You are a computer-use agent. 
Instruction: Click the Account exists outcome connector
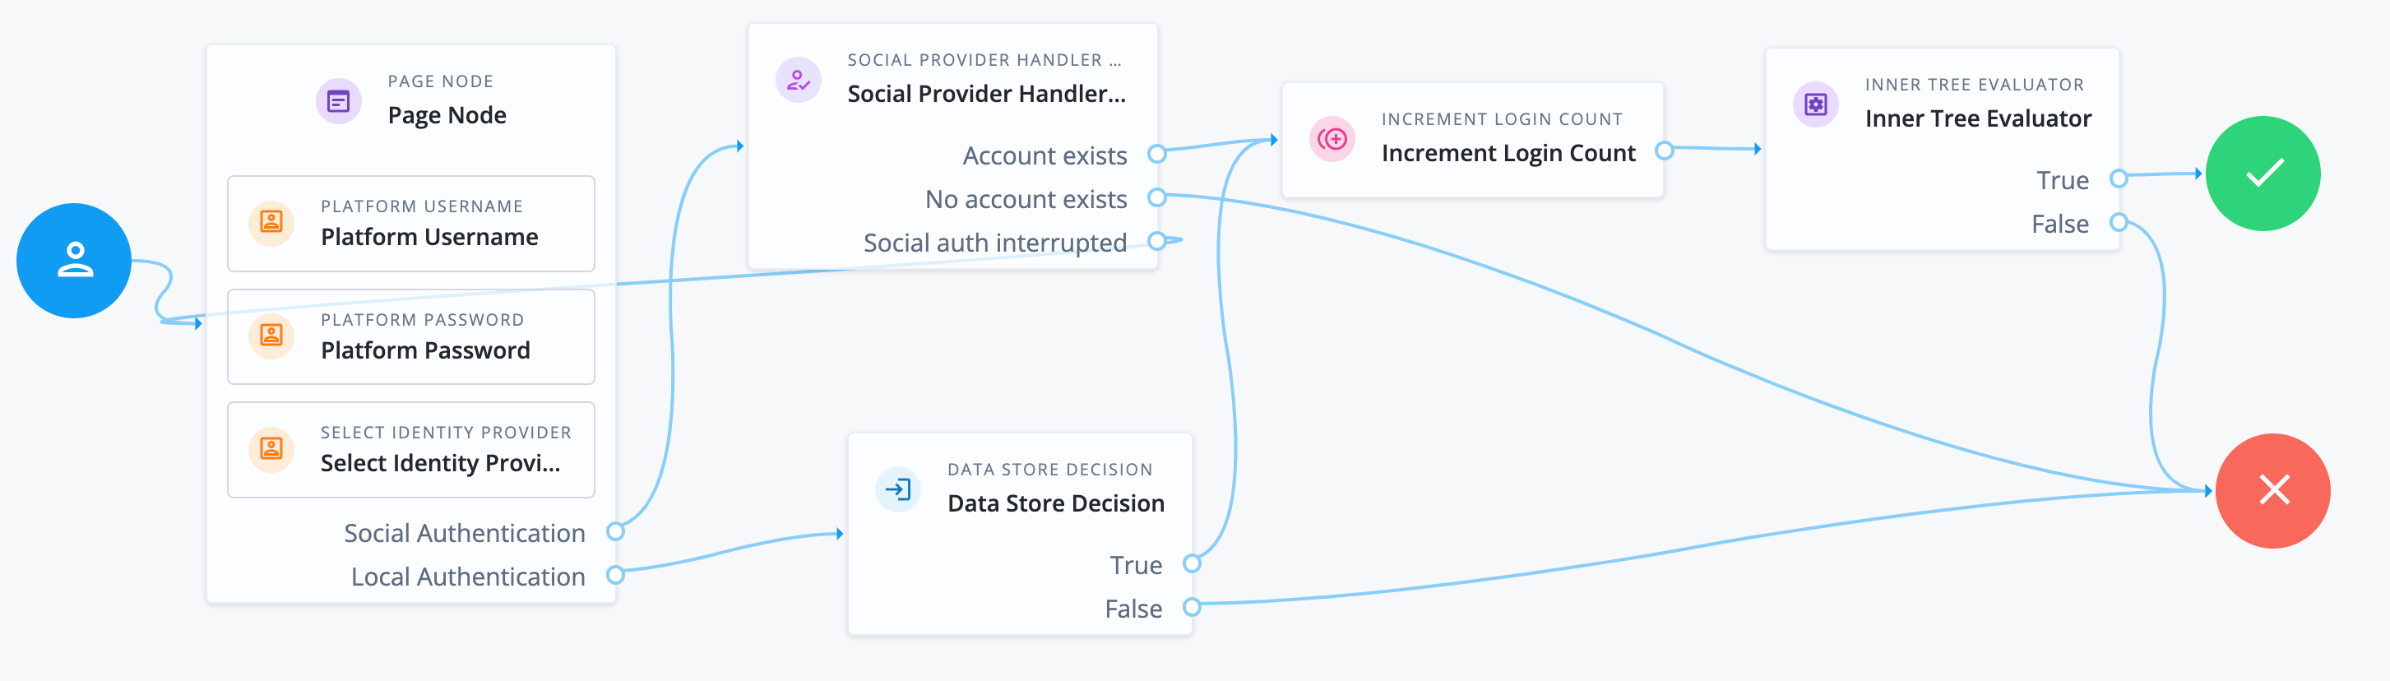pyautogui.click(x=1156, y=154)
